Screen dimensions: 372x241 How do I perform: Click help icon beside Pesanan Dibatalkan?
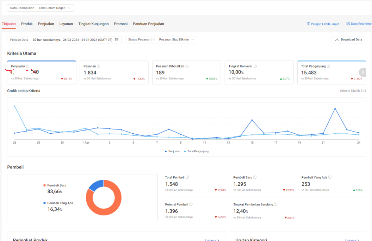tap(187, 66)
